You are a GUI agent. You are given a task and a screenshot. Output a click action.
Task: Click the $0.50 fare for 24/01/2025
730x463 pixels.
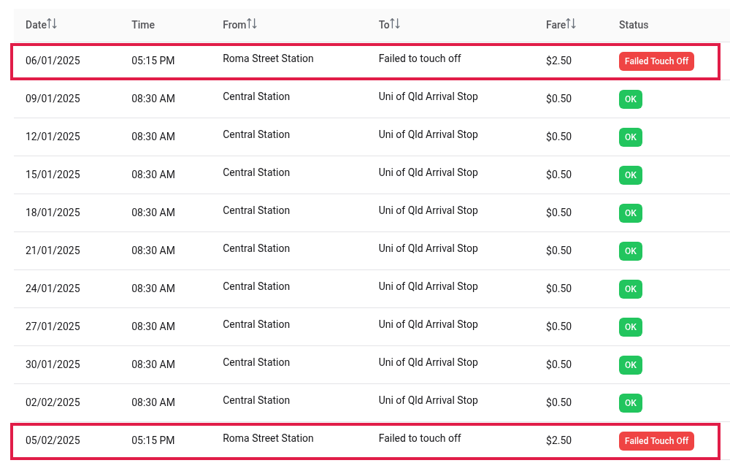[x=558, y=288]
